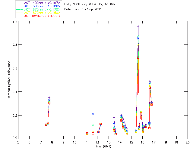Click the purple plus marker at the 0.95 peak
193x154 pixels.
point(138,26)
